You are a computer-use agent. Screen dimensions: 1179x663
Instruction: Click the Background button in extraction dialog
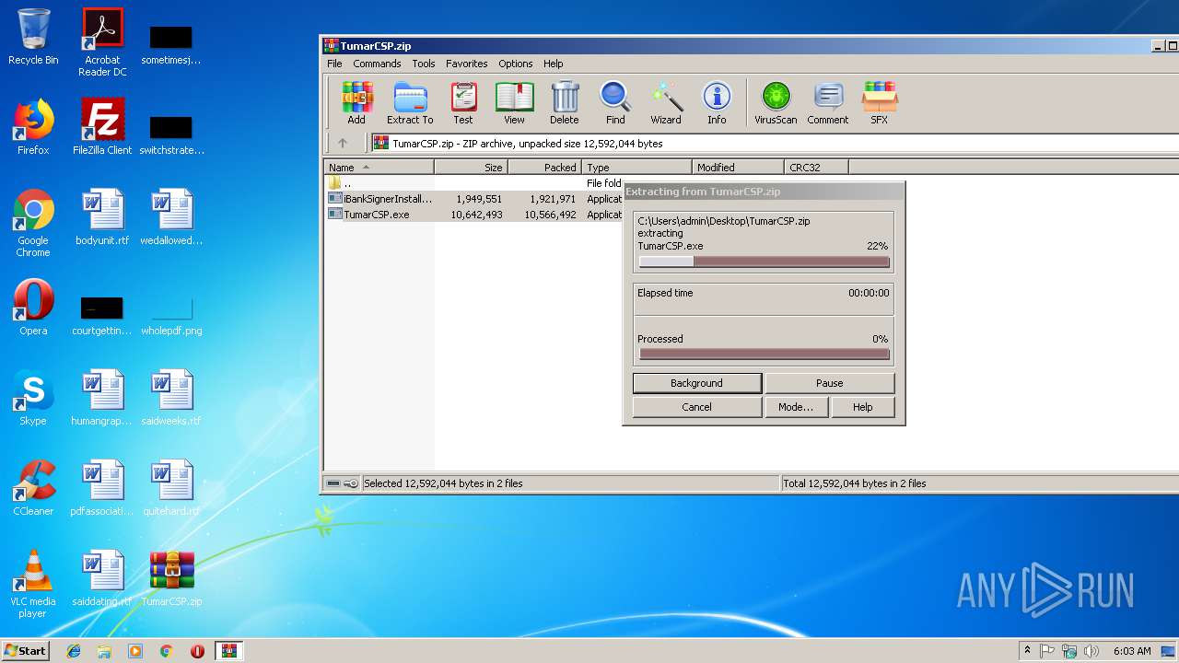pos(697,383)
